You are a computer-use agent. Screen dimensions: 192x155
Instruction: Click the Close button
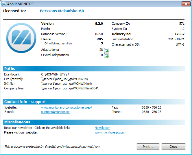173,147
